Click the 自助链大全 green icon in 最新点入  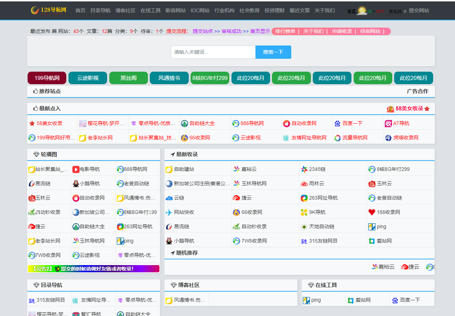coord(185,124)
